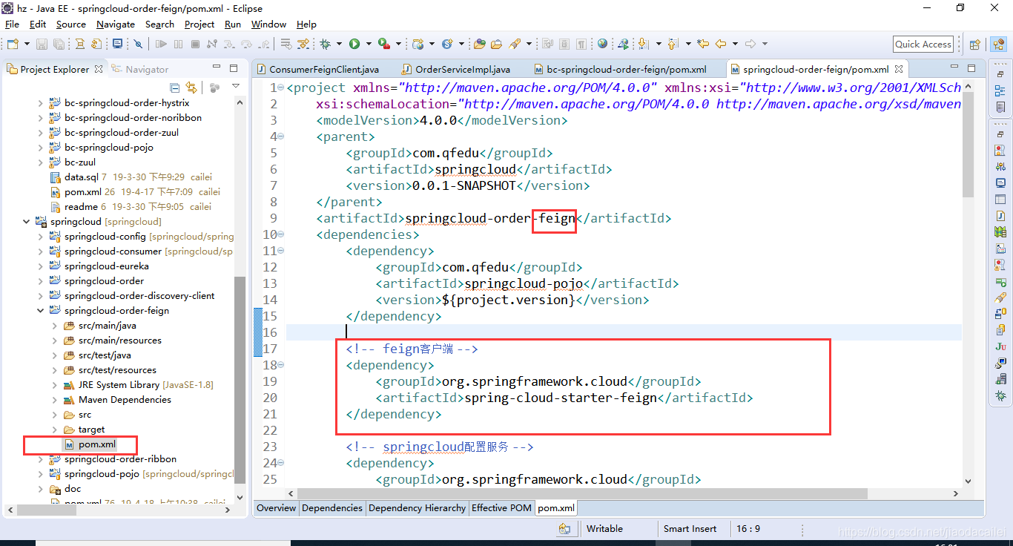Collapse the springcloud-order-feign folder
This screenshot has height=546, width=1013.
(41, 310)
